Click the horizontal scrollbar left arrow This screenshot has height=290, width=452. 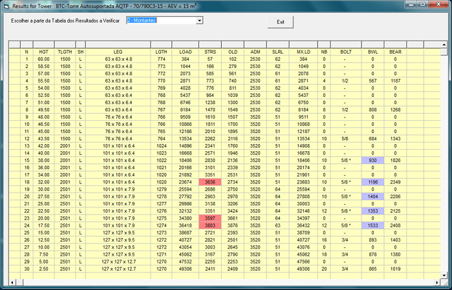(x=11, y=282)
